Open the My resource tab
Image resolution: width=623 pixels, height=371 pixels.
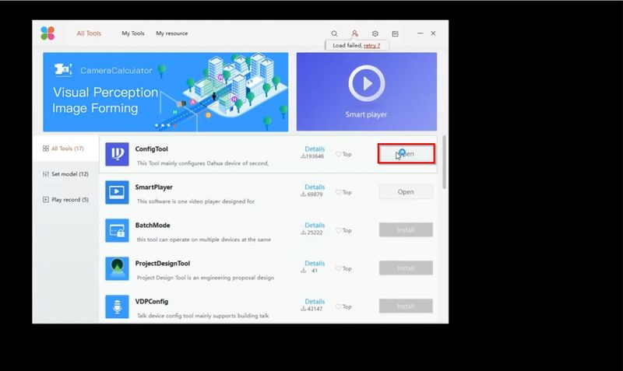tap(172, 33)
